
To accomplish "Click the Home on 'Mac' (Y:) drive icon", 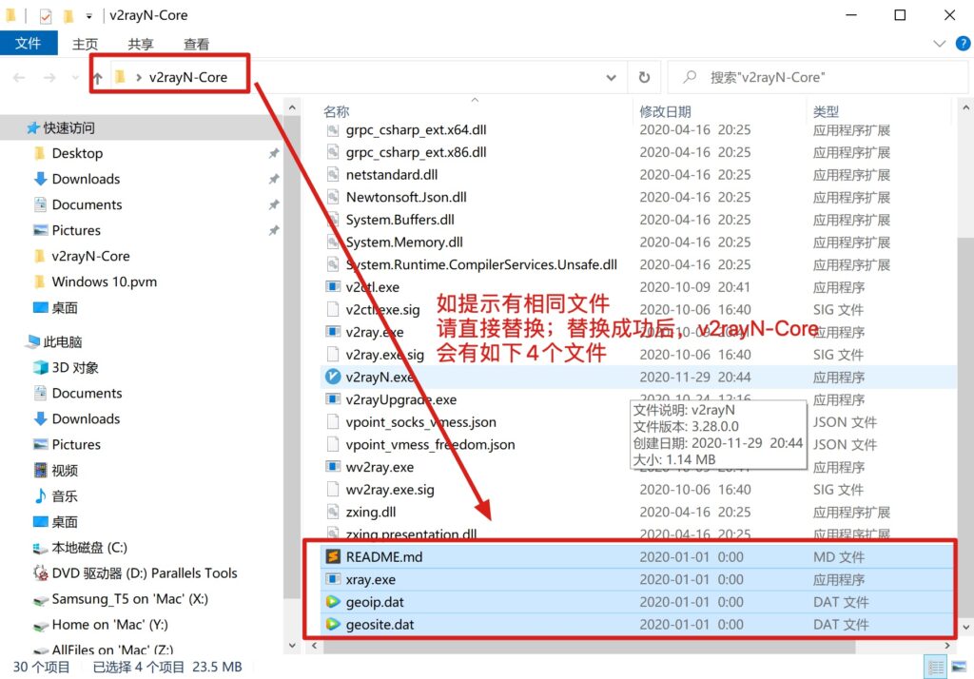I will 40,625.
